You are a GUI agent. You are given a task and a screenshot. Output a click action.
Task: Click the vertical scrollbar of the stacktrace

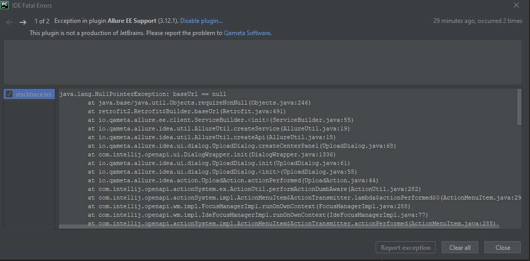(519, 107)
